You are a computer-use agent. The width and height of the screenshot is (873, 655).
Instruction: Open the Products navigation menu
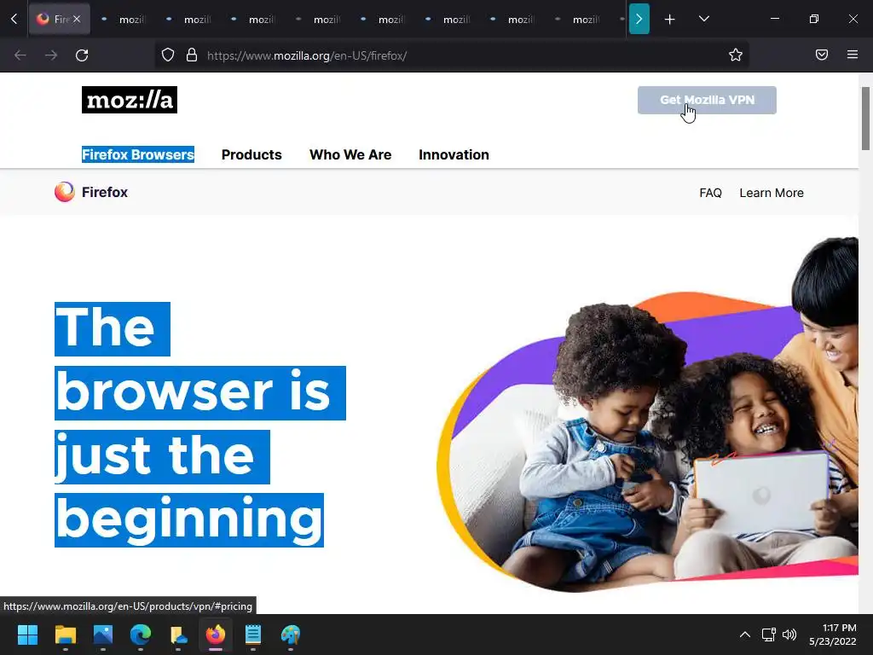pyautogui.click(x=251, y=154)
